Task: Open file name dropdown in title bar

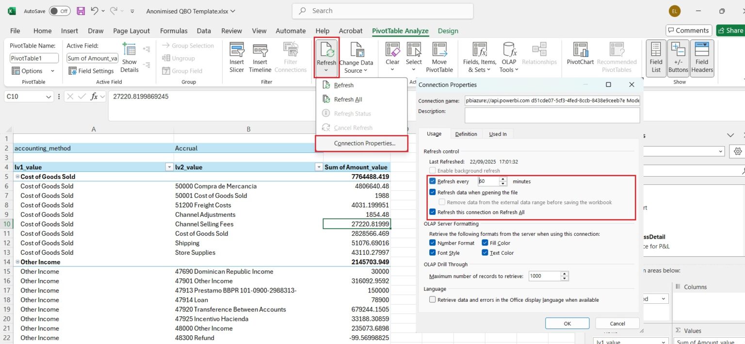Action: click(233, 11)
